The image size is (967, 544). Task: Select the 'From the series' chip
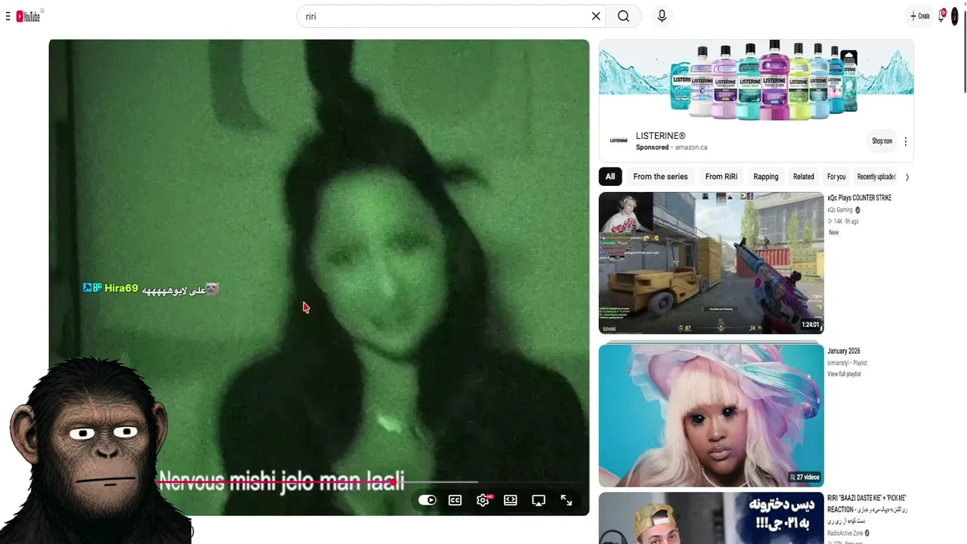click(x=660, y=177)
